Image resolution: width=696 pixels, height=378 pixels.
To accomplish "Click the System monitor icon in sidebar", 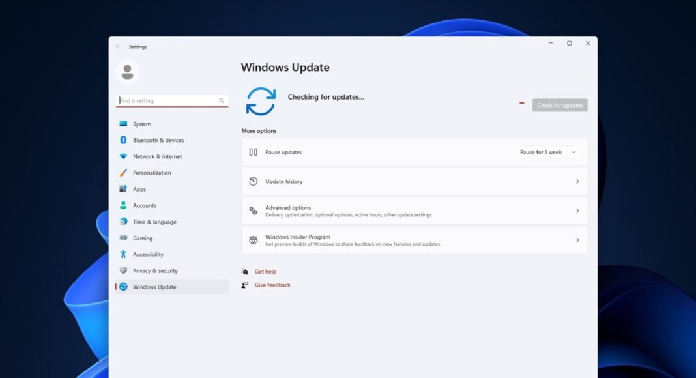I will [123, 124].
